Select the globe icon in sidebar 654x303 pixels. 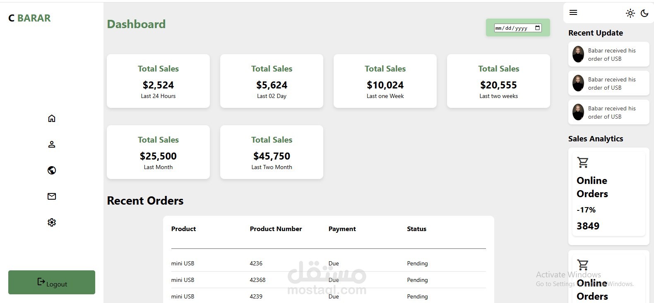(52, 170)
